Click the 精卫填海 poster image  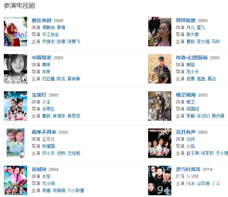pos(160,106)
